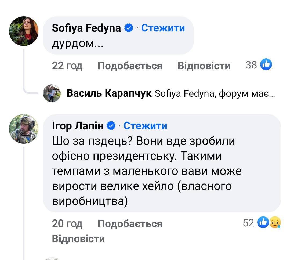The image size is (290, 260).
Task: Click the like reaction icon beside 52
Action: pyautogui.click(x=263, y=223)
